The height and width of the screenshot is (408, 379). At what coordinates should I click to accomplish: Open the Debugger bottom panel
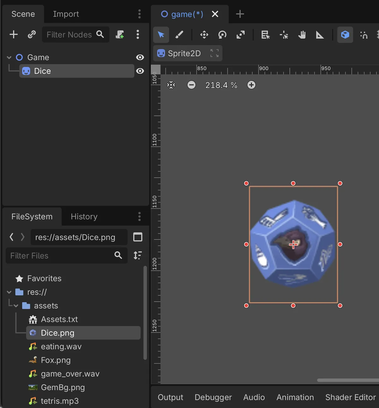pyautogui.click(x=213, y=397)
